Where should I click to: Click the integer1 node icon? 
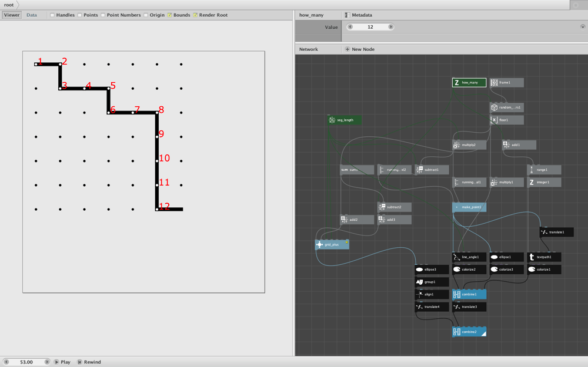click(532, 183)
